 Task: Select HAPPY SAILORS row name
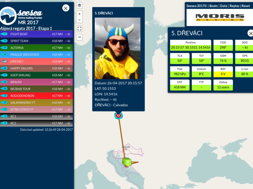click(22, 68)
